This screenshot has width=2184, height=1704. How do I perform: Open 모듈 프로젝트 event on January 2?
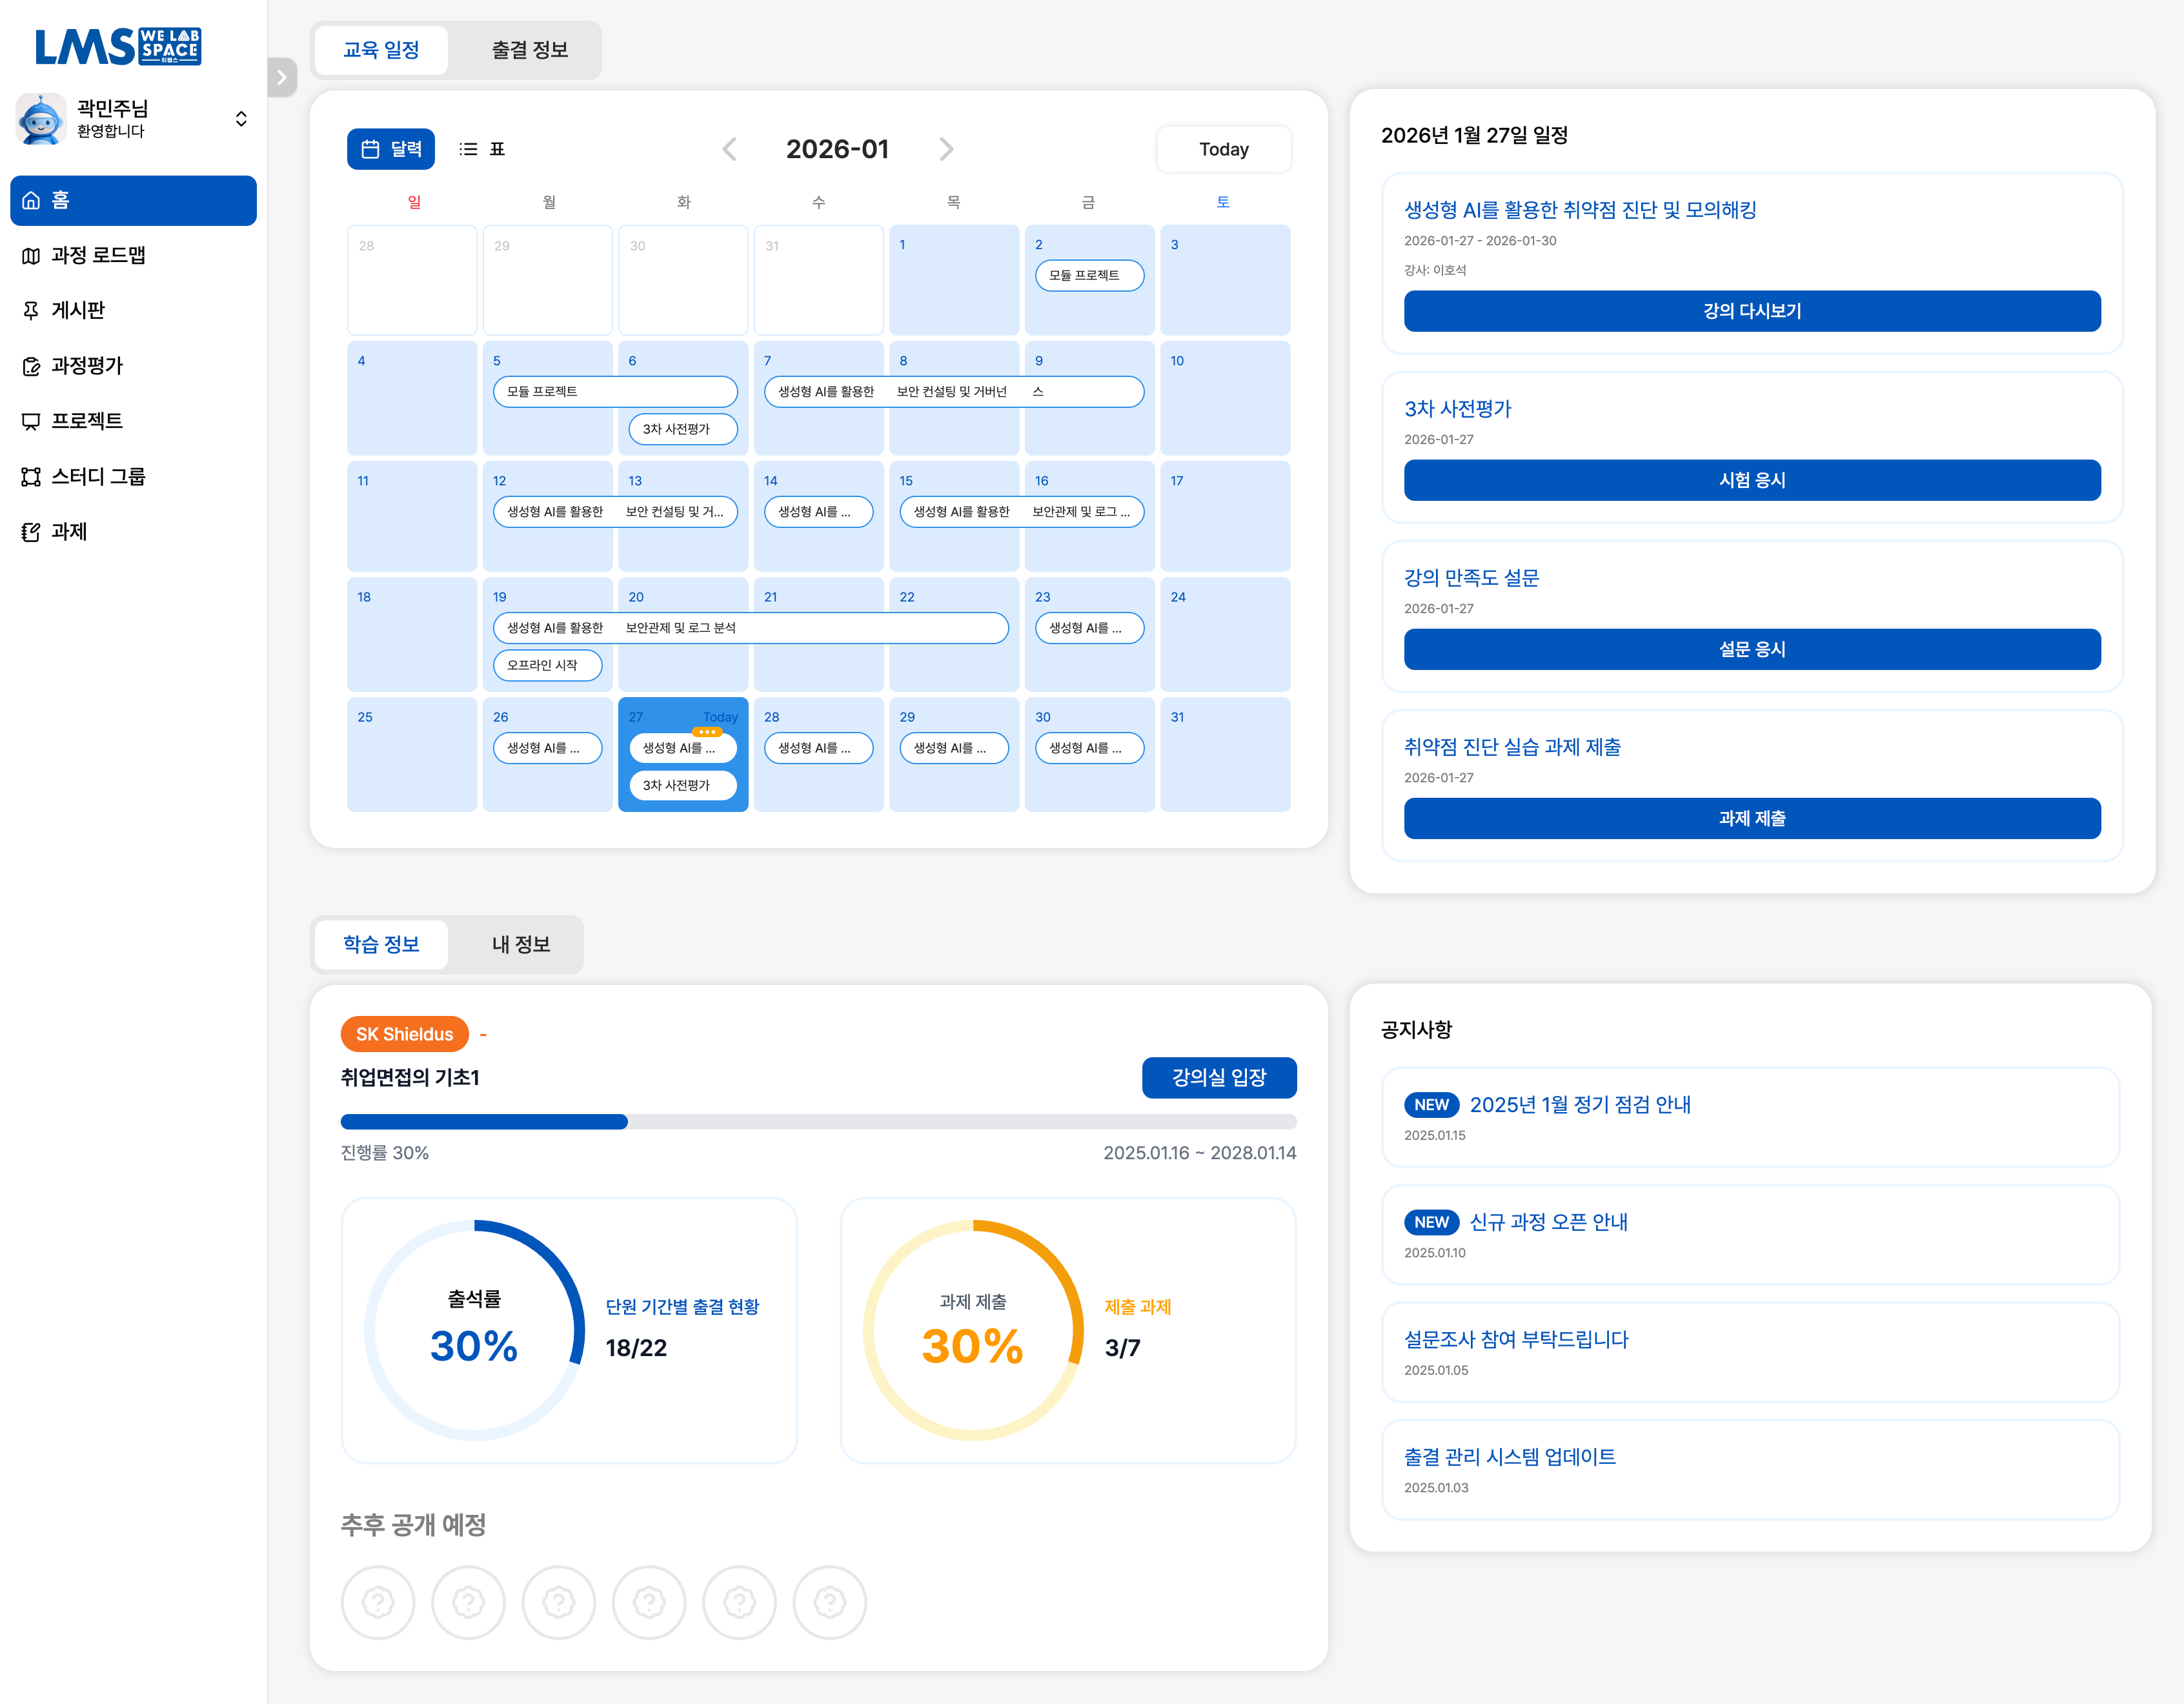pyautogui.click(x=1089, y=275)
